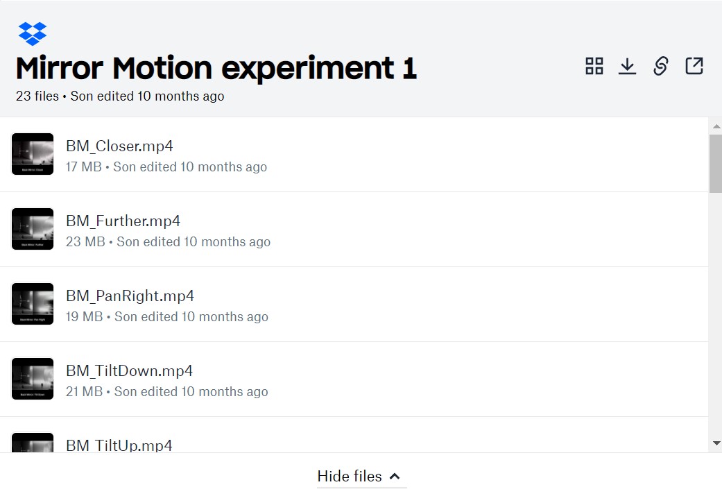Click the scrollbar up arrow
Image resolution: width=722 pixels, height=496 pixels.
[716, 126]
